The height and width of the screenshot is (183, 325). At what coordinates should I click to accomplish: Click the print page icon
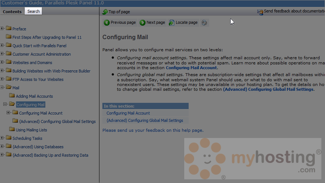click(204, 23)
